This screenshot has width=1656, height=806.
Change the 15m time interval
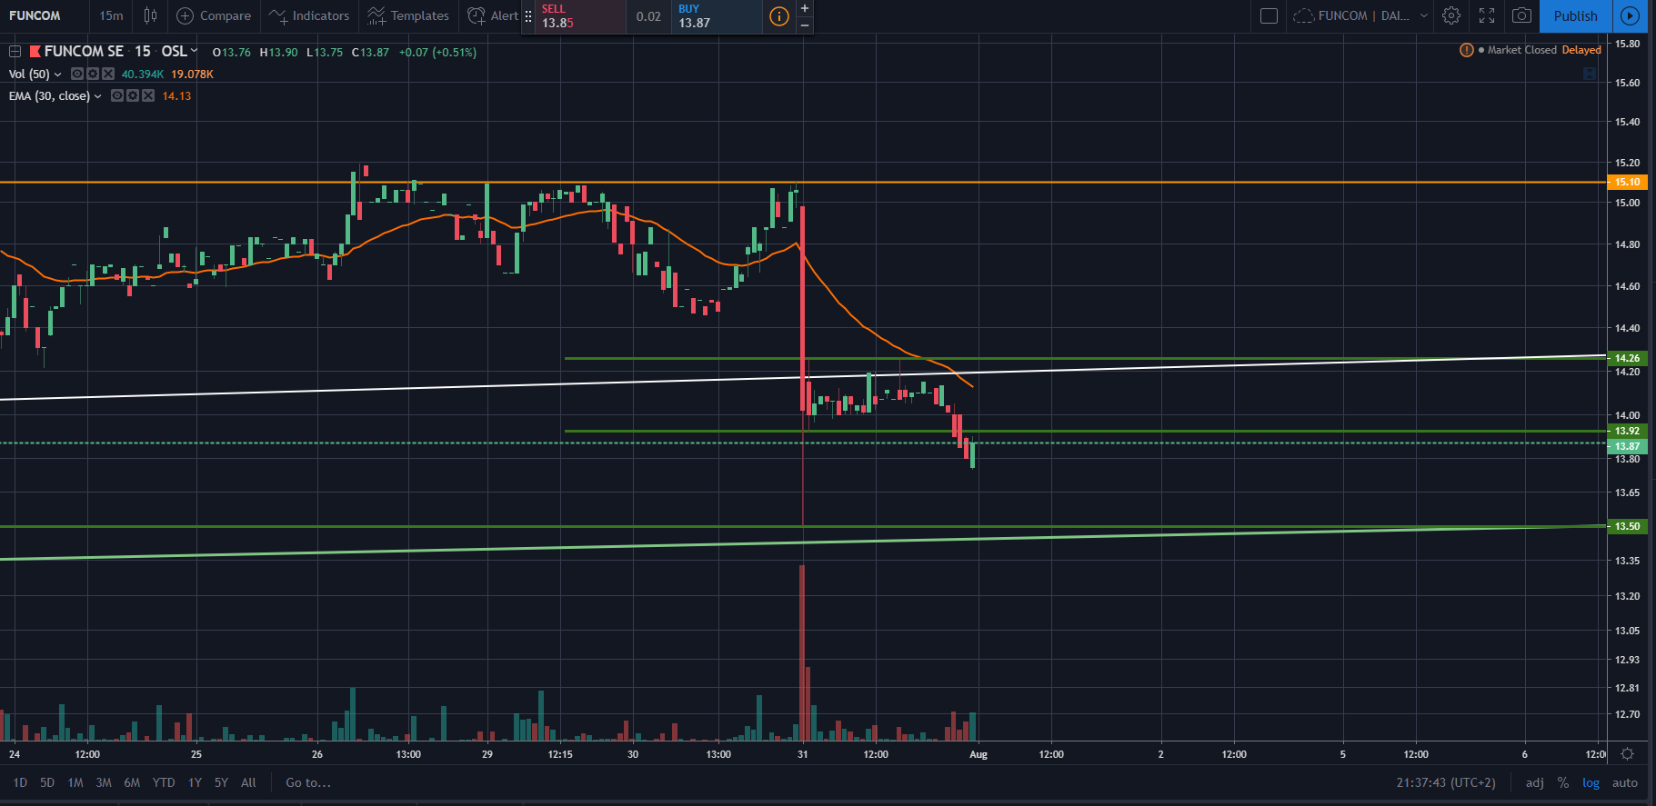click(111, 15)
